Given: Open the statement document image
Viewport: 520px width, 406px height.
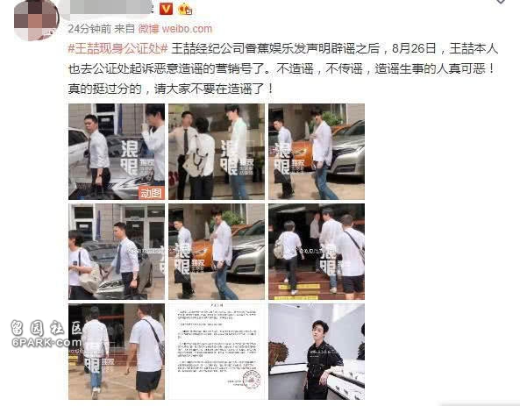Looking at the screenshot, I should [217, 352].
